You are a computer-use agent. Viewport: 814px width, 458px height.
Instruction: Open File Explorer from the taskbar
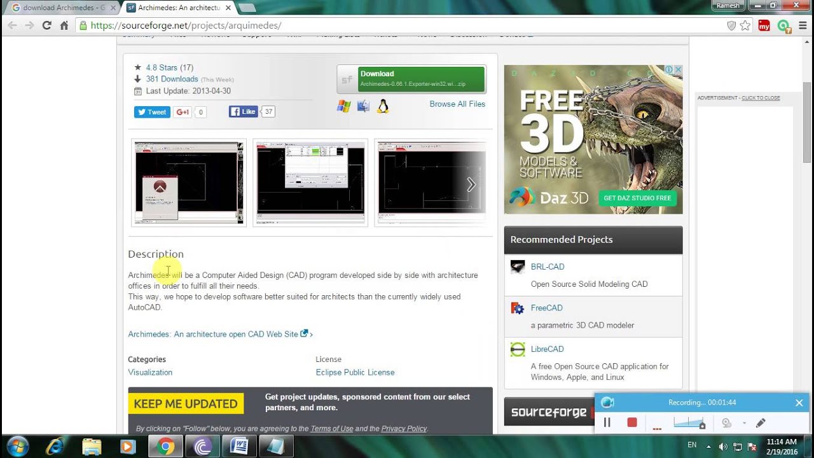point(92,447)
